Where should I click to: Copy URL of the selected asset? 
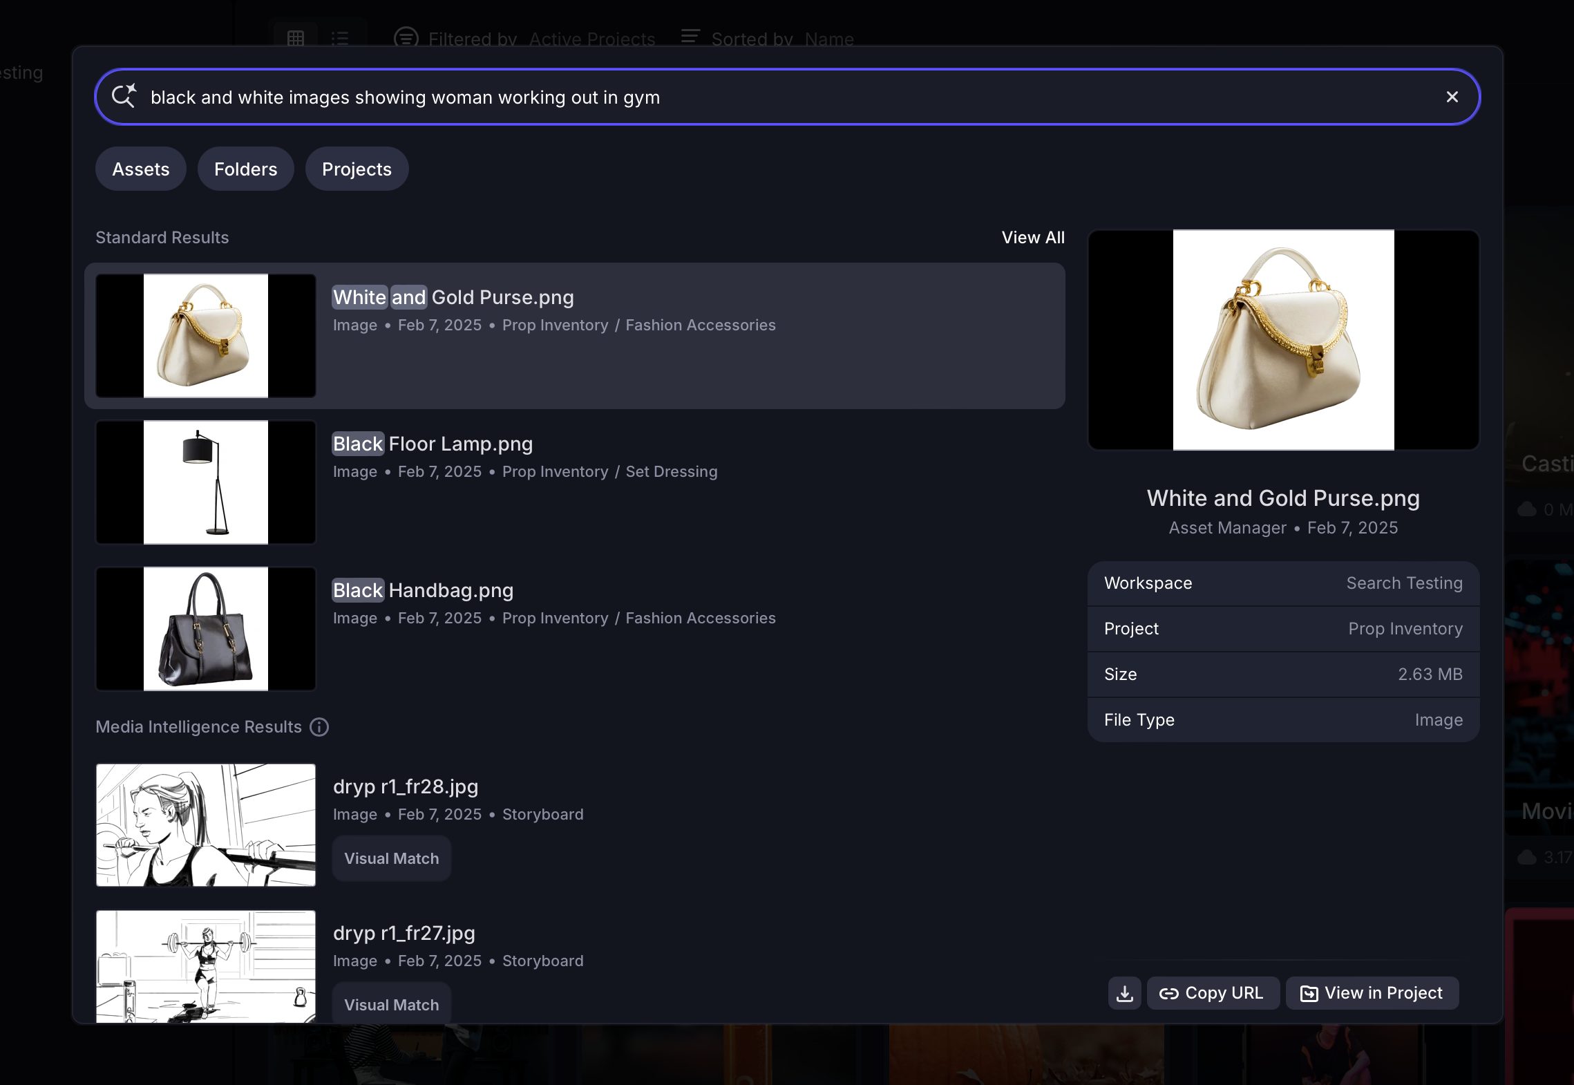click(x=1213, y=993)
